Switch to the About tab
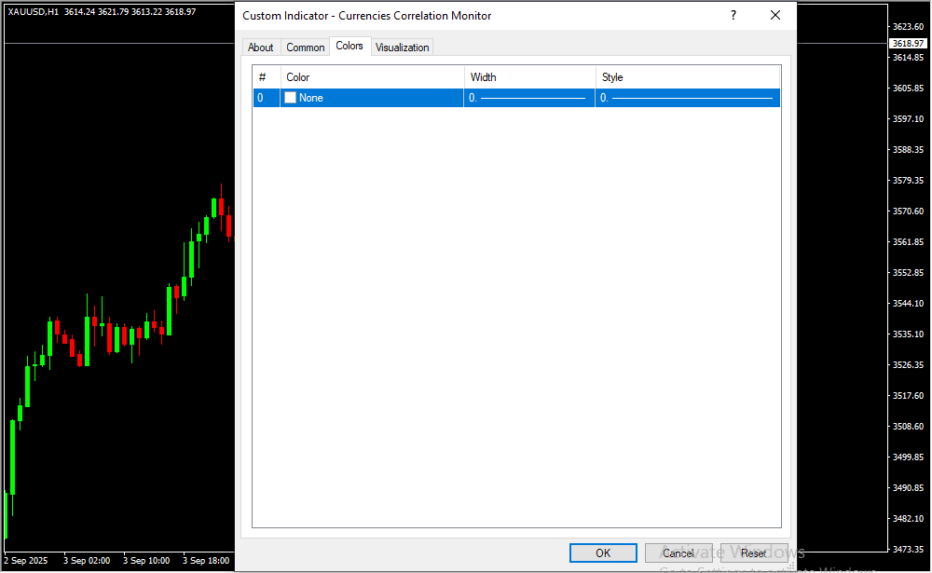932x573 pixels. 261,48
